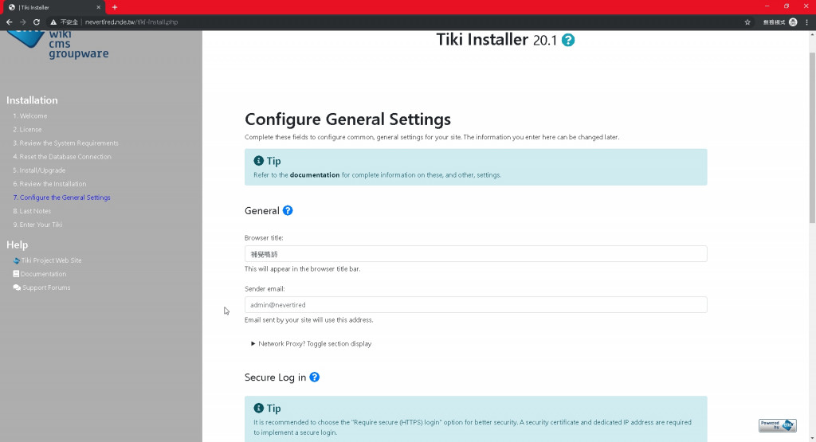This screenshot has height=442, width=816.
Task: Jump to step 8. Last Notes
Action: click(x=32, y=211)
